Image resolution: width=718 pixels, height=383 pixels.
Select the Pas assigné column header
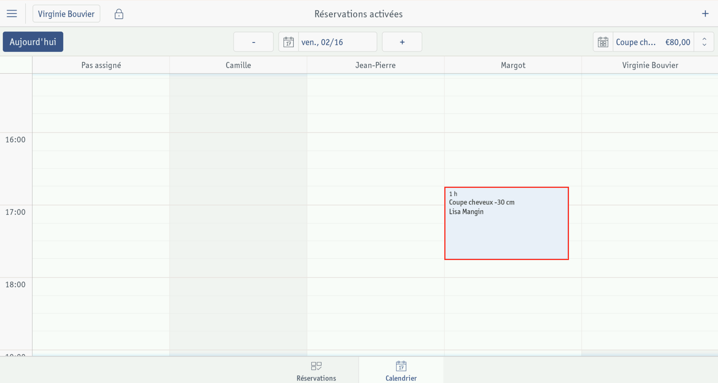point(101,65)
